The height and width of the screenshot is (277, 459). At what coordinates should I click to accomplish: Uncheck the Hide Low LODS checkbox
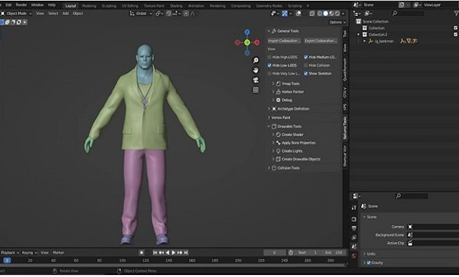269,65
